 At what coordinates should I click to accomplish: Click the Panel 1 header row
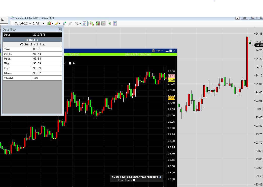click(32, 40)
